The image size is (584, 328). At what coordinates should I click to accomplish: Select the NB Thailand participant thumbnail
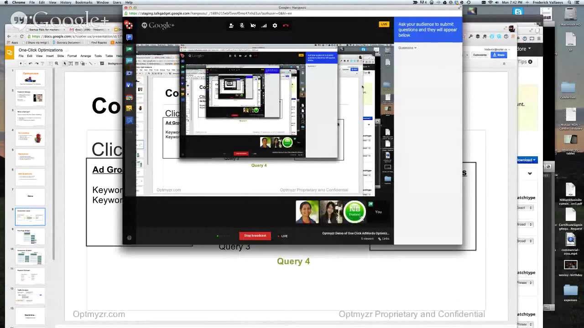pyautogui.click(x=355, y=212)
